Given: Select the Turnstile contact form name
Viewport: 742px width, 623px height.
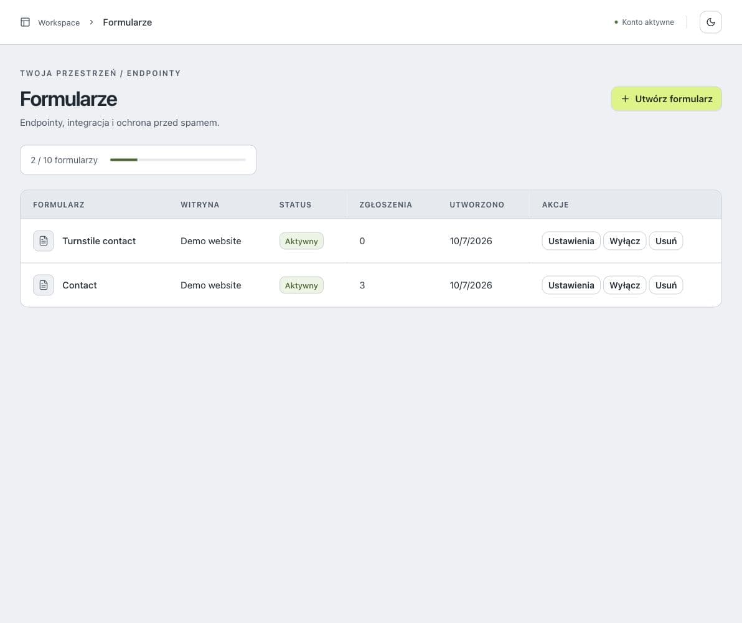Looking at the screenshot, I should (99, 241).
